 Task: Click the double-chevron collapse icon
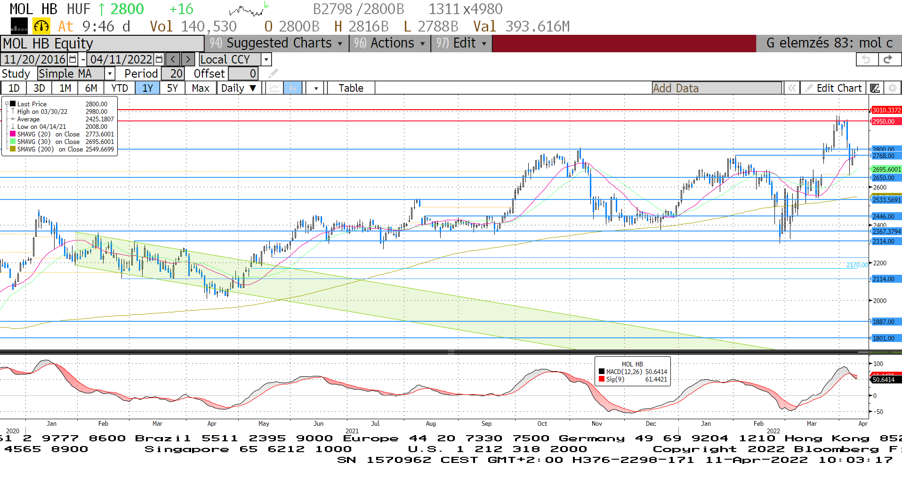tap(792, 88)
